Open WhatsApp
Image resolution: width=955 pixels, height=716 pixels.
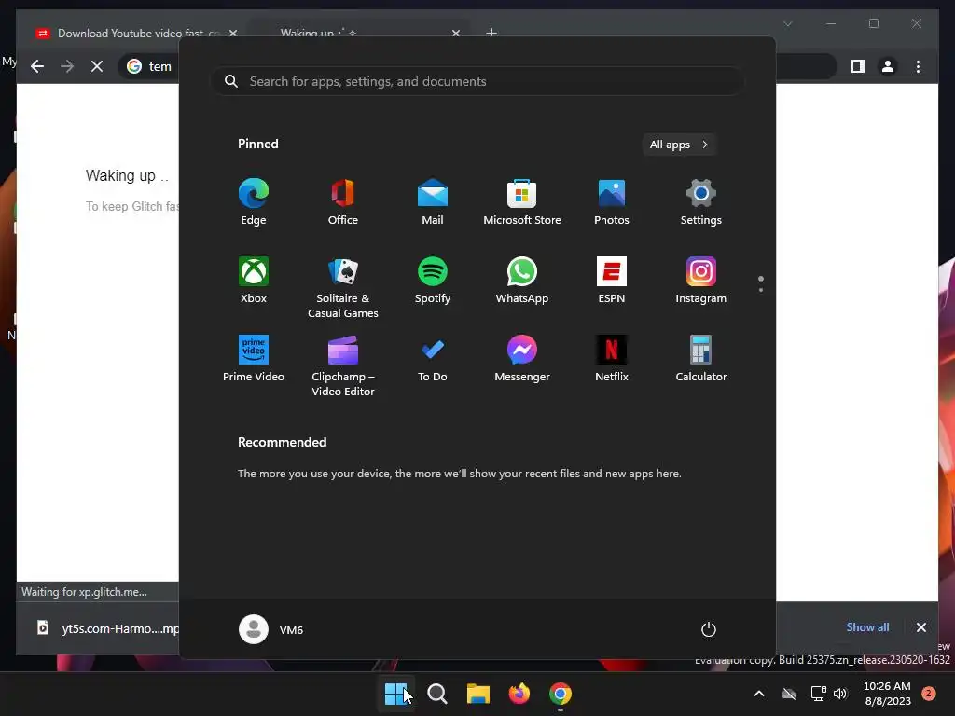[522, 280]
